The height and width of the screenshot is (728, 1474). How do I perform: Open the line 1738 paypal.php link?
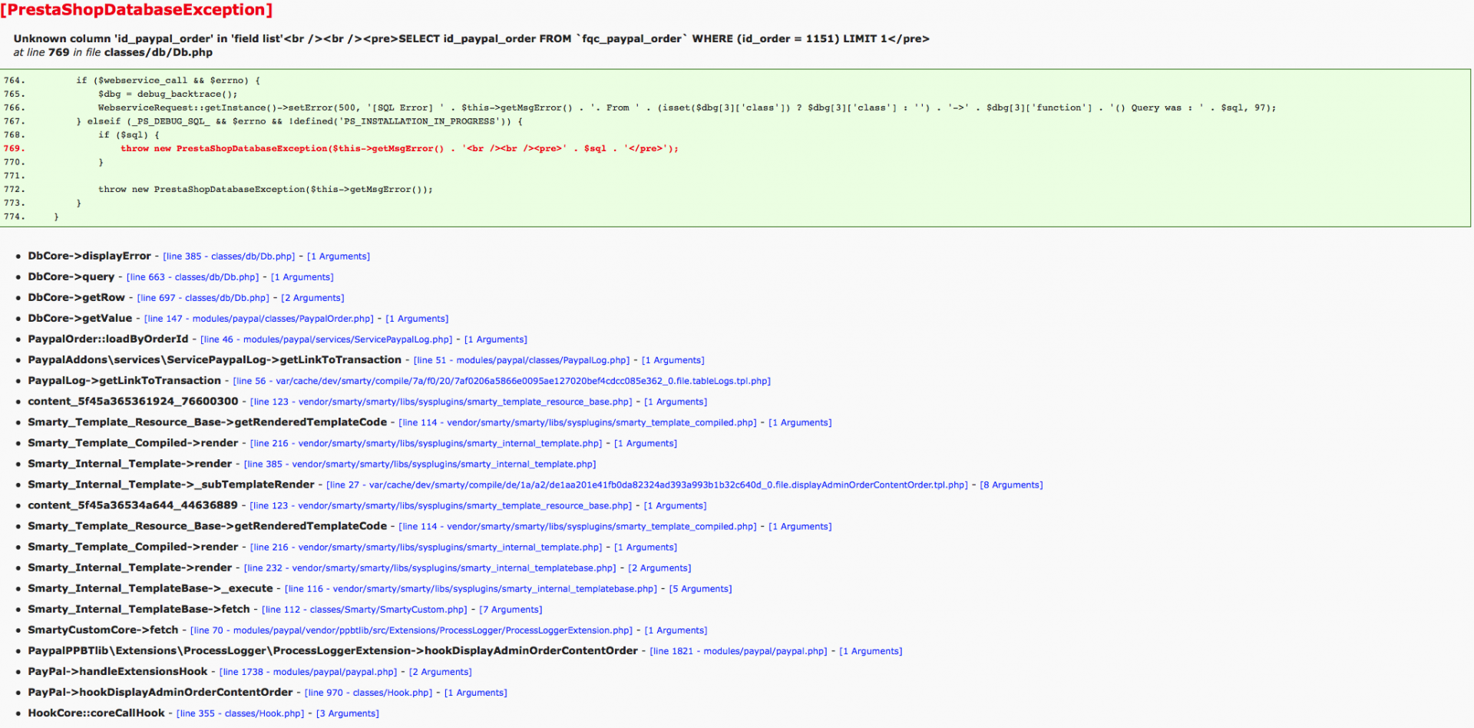pyautogui.click(x=309, y=672)
